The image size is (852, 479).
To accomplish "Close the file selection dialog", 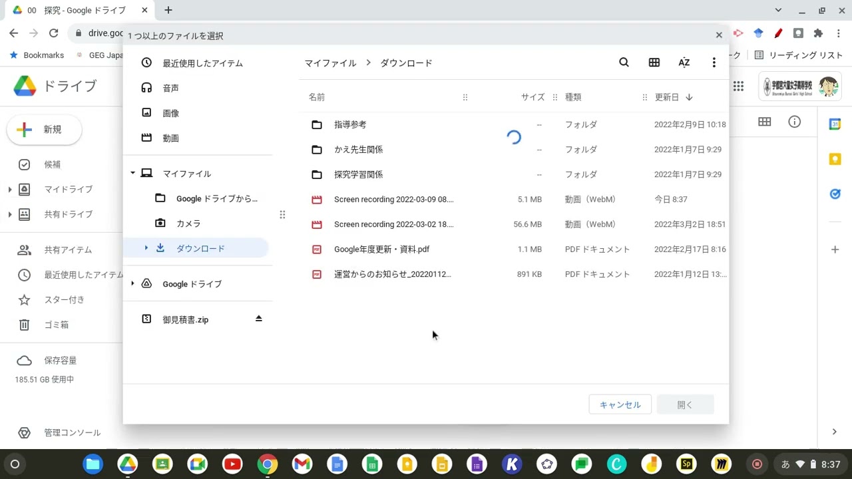I will click(x=719, y=35).
